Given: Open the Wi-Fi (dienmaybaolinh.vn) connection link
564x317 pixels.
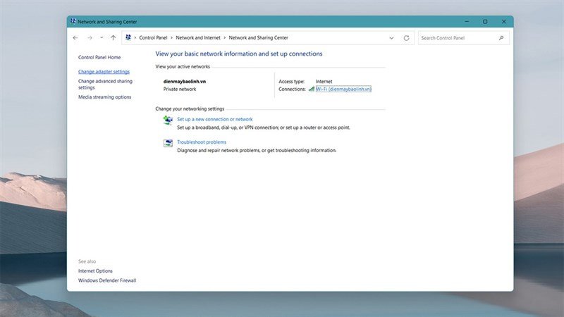Looking at the screenshot, I should pyautogui.click(x=343, y=89).
